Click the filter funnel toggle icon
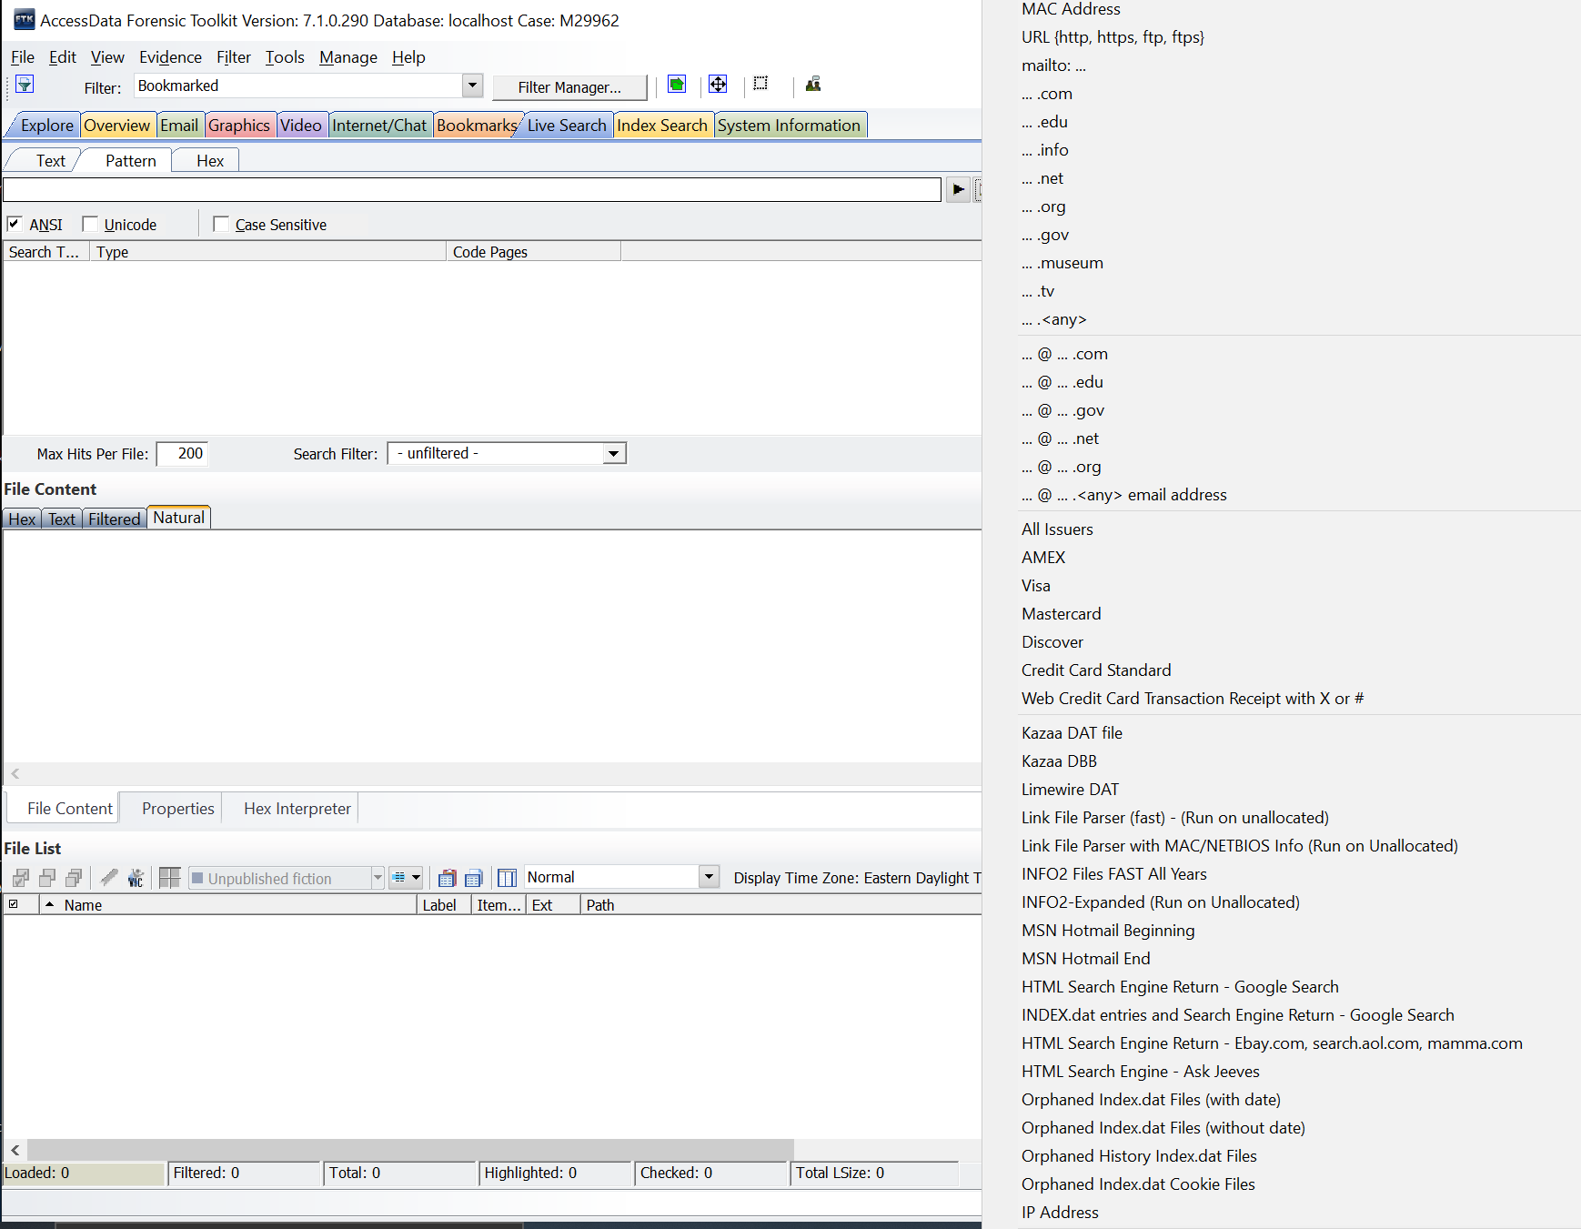The image size is (1581, 1229). click(x=25, y=85)
